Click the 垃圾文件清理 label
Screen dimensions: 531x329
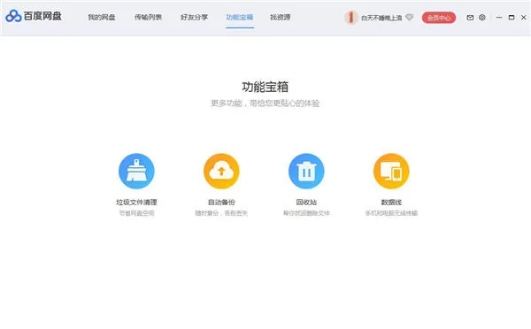(x=136, y=202)
